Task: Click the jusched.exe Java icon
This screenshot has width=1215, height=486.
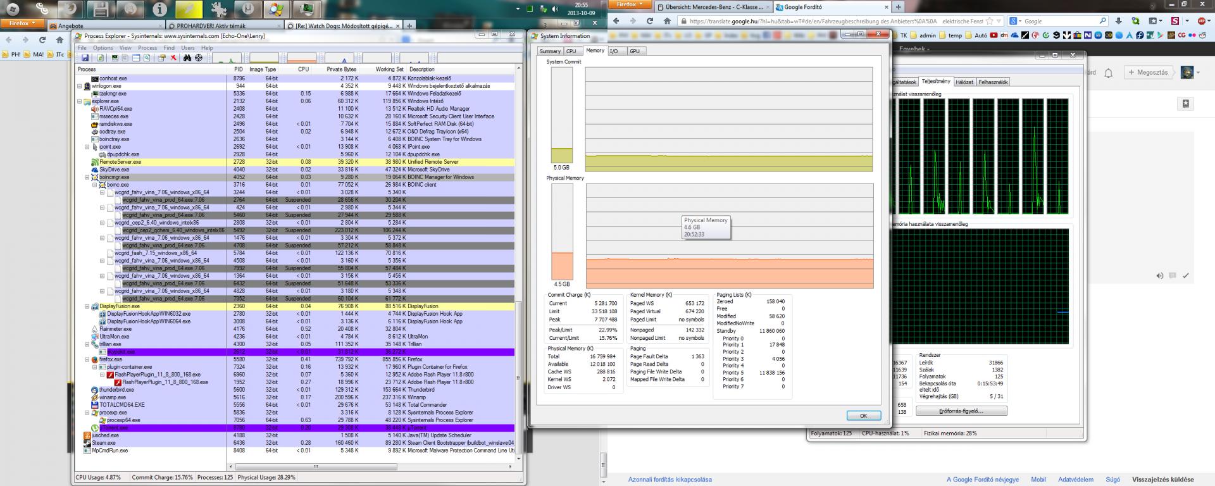Action: click(87, 435)
